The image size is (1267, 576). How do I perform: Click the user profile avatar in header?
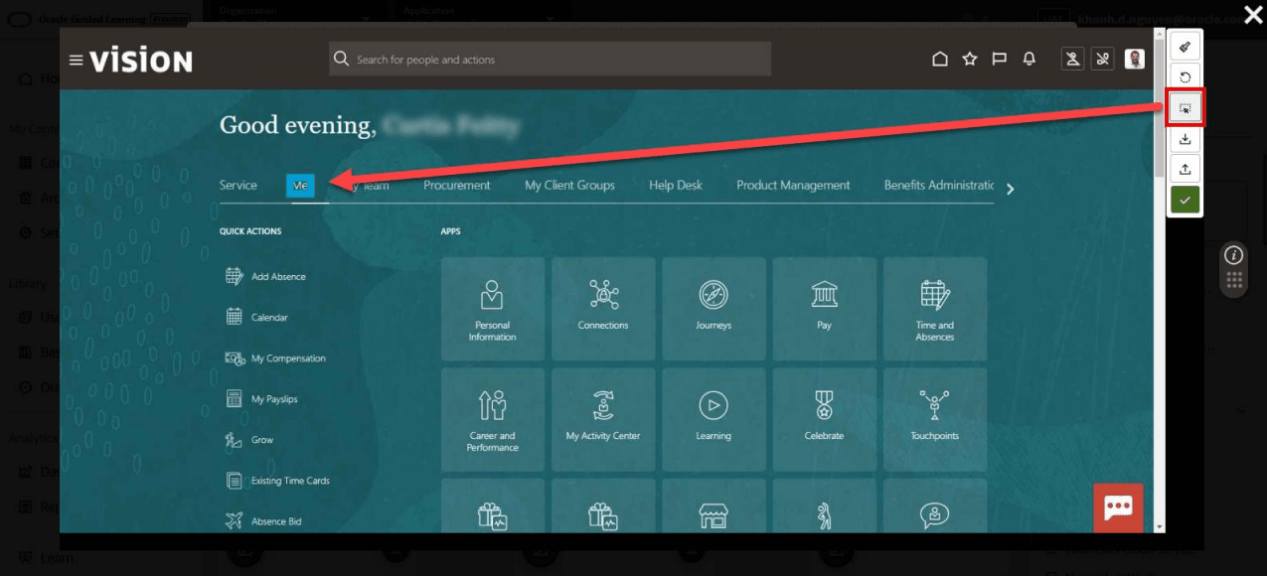(x=1135, y=60)
